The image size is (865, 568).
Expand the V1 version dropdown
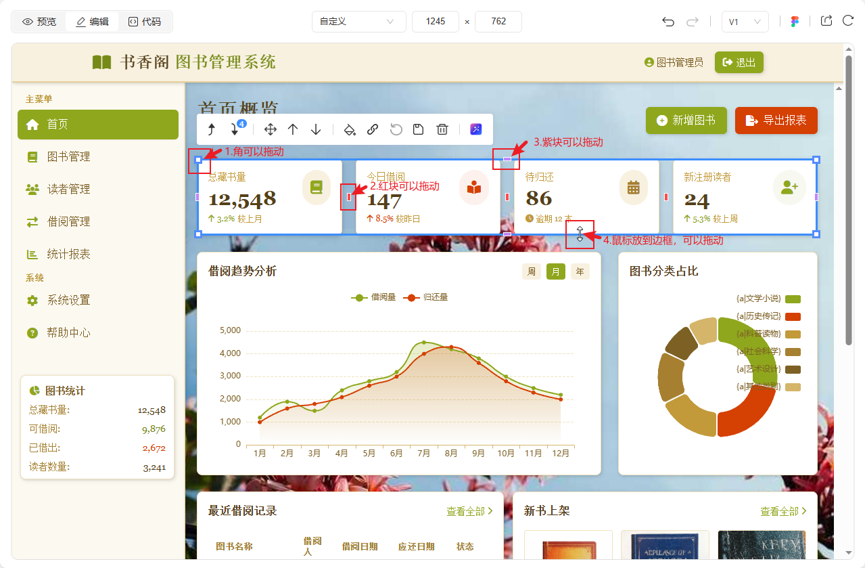point(745,22)
